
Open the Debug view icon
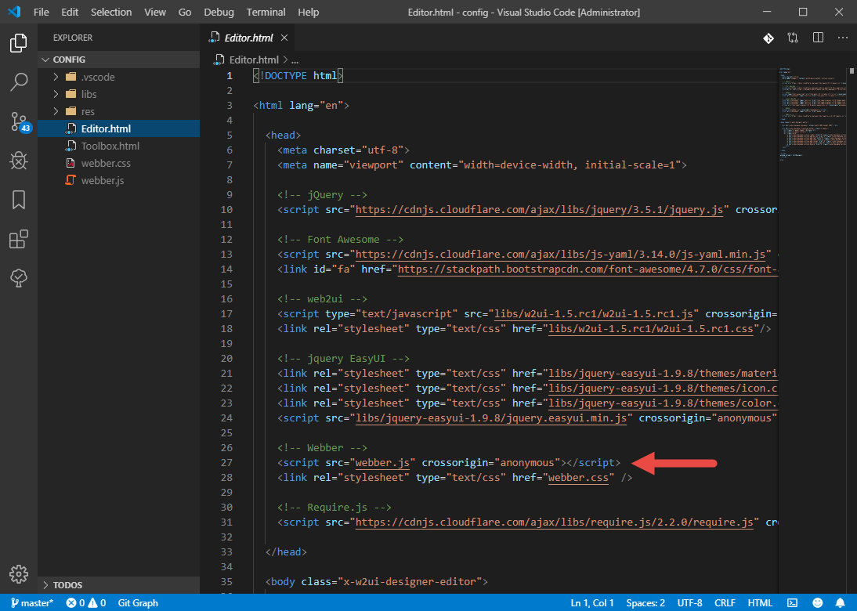19,161
